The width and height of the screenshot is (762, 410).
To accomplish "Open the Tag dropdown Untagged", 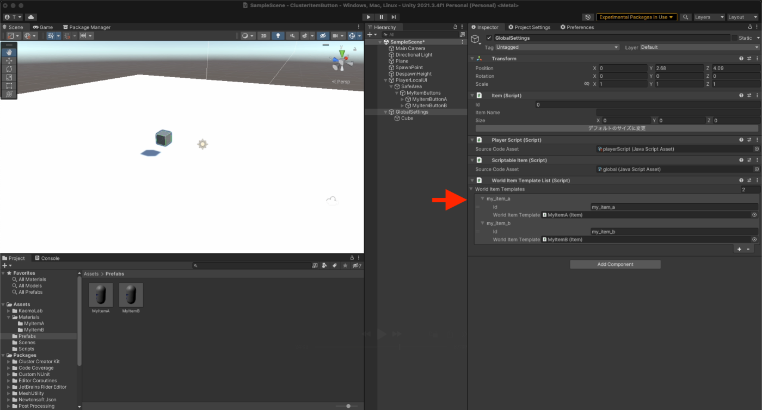I will [x=557, y=47].
